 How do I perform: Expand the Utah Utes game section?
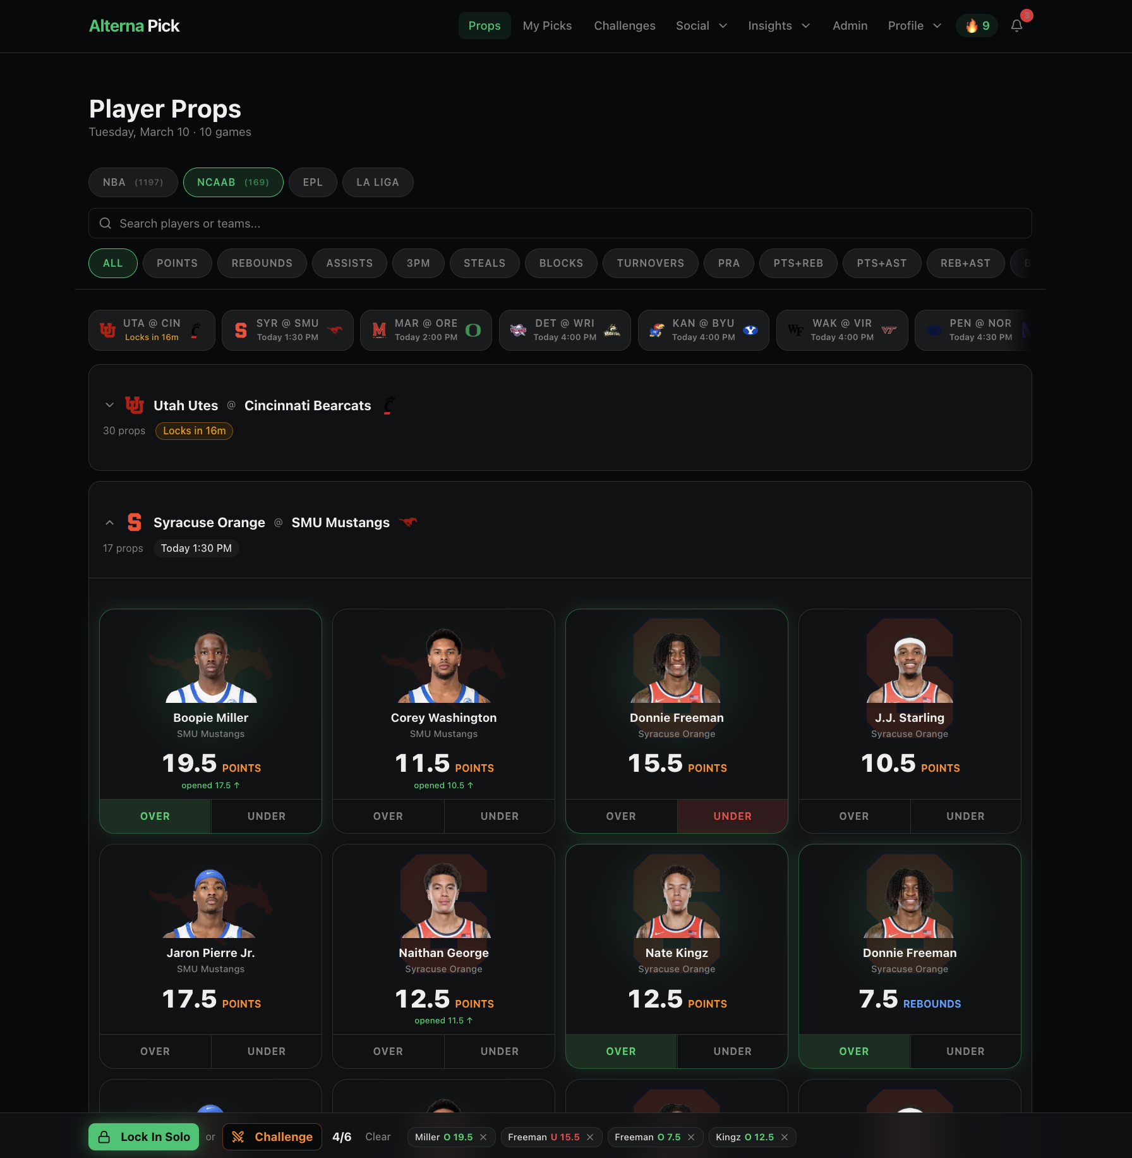tap(110, 405)
